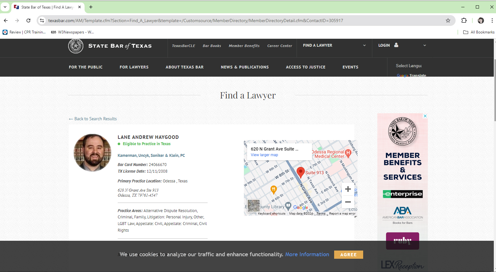The width and height of the screenshot is (496, 272).
Task: Click Keyboard shortcuts on the map
Action: [x=272, y=214]
